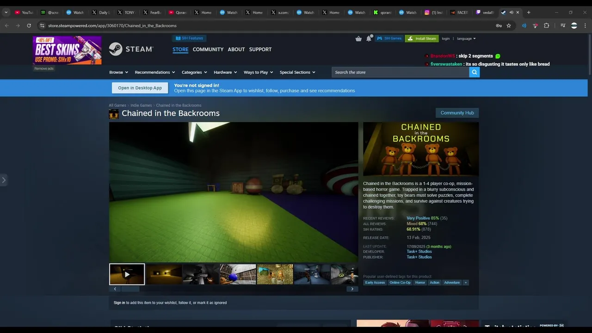Open the shopping basket icon
Viewport: 592px width, 333px height.
[x=358, y=38]
